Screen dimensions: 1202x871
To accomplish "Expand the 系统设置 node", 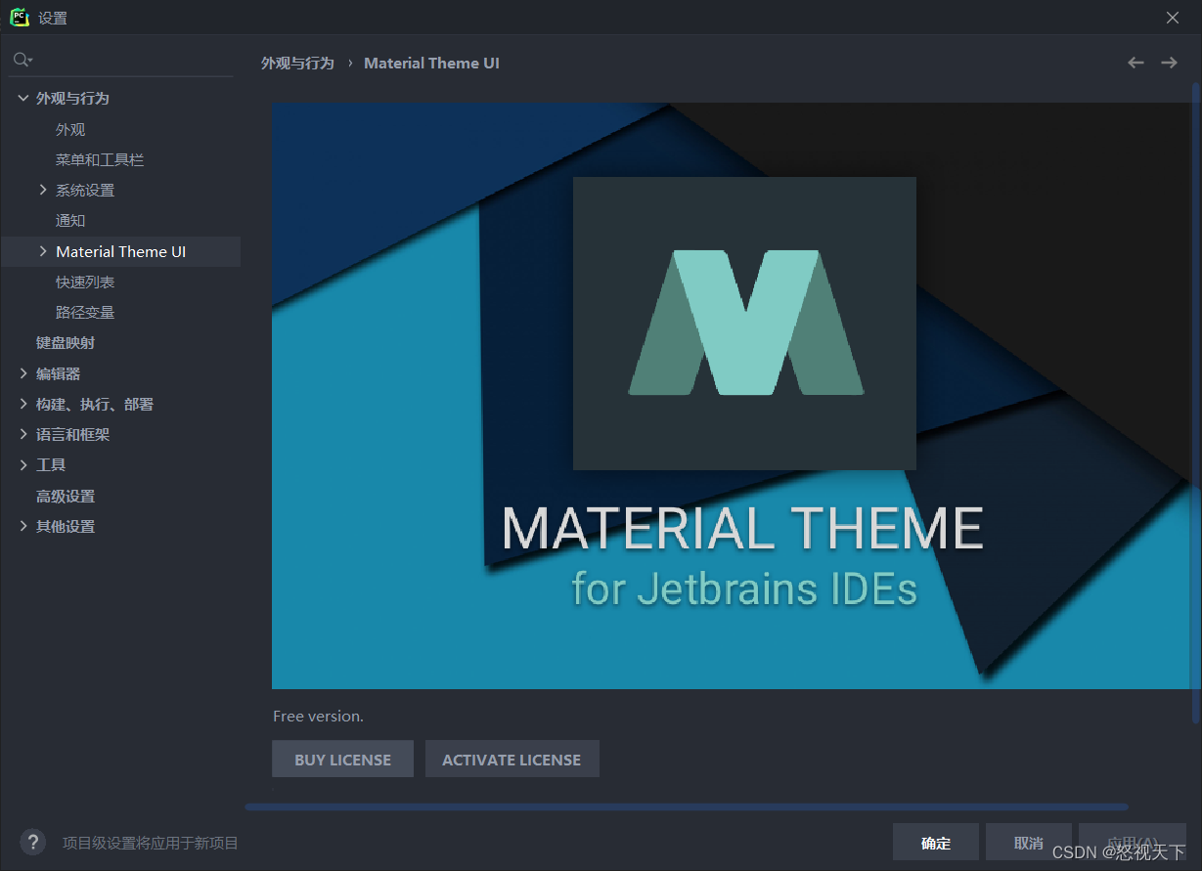I will pyautogui.click(x=43, y=190).
